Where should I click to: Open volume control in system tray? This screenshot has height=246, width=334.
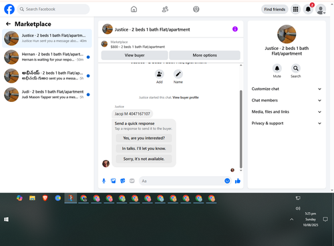click(298, 208)
